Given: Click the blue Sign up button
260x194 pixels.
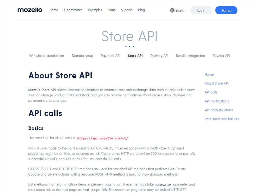Looking at the screenshot, I should (226, 10).
